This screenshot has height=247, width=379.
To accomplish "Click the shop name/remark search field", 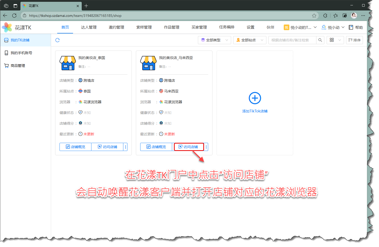I will point(292,40).
